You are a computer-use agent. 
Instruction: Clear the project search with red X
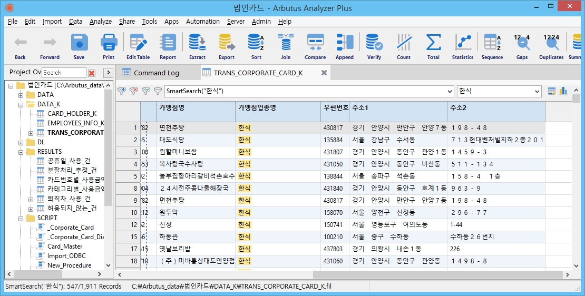click(92, 73)
